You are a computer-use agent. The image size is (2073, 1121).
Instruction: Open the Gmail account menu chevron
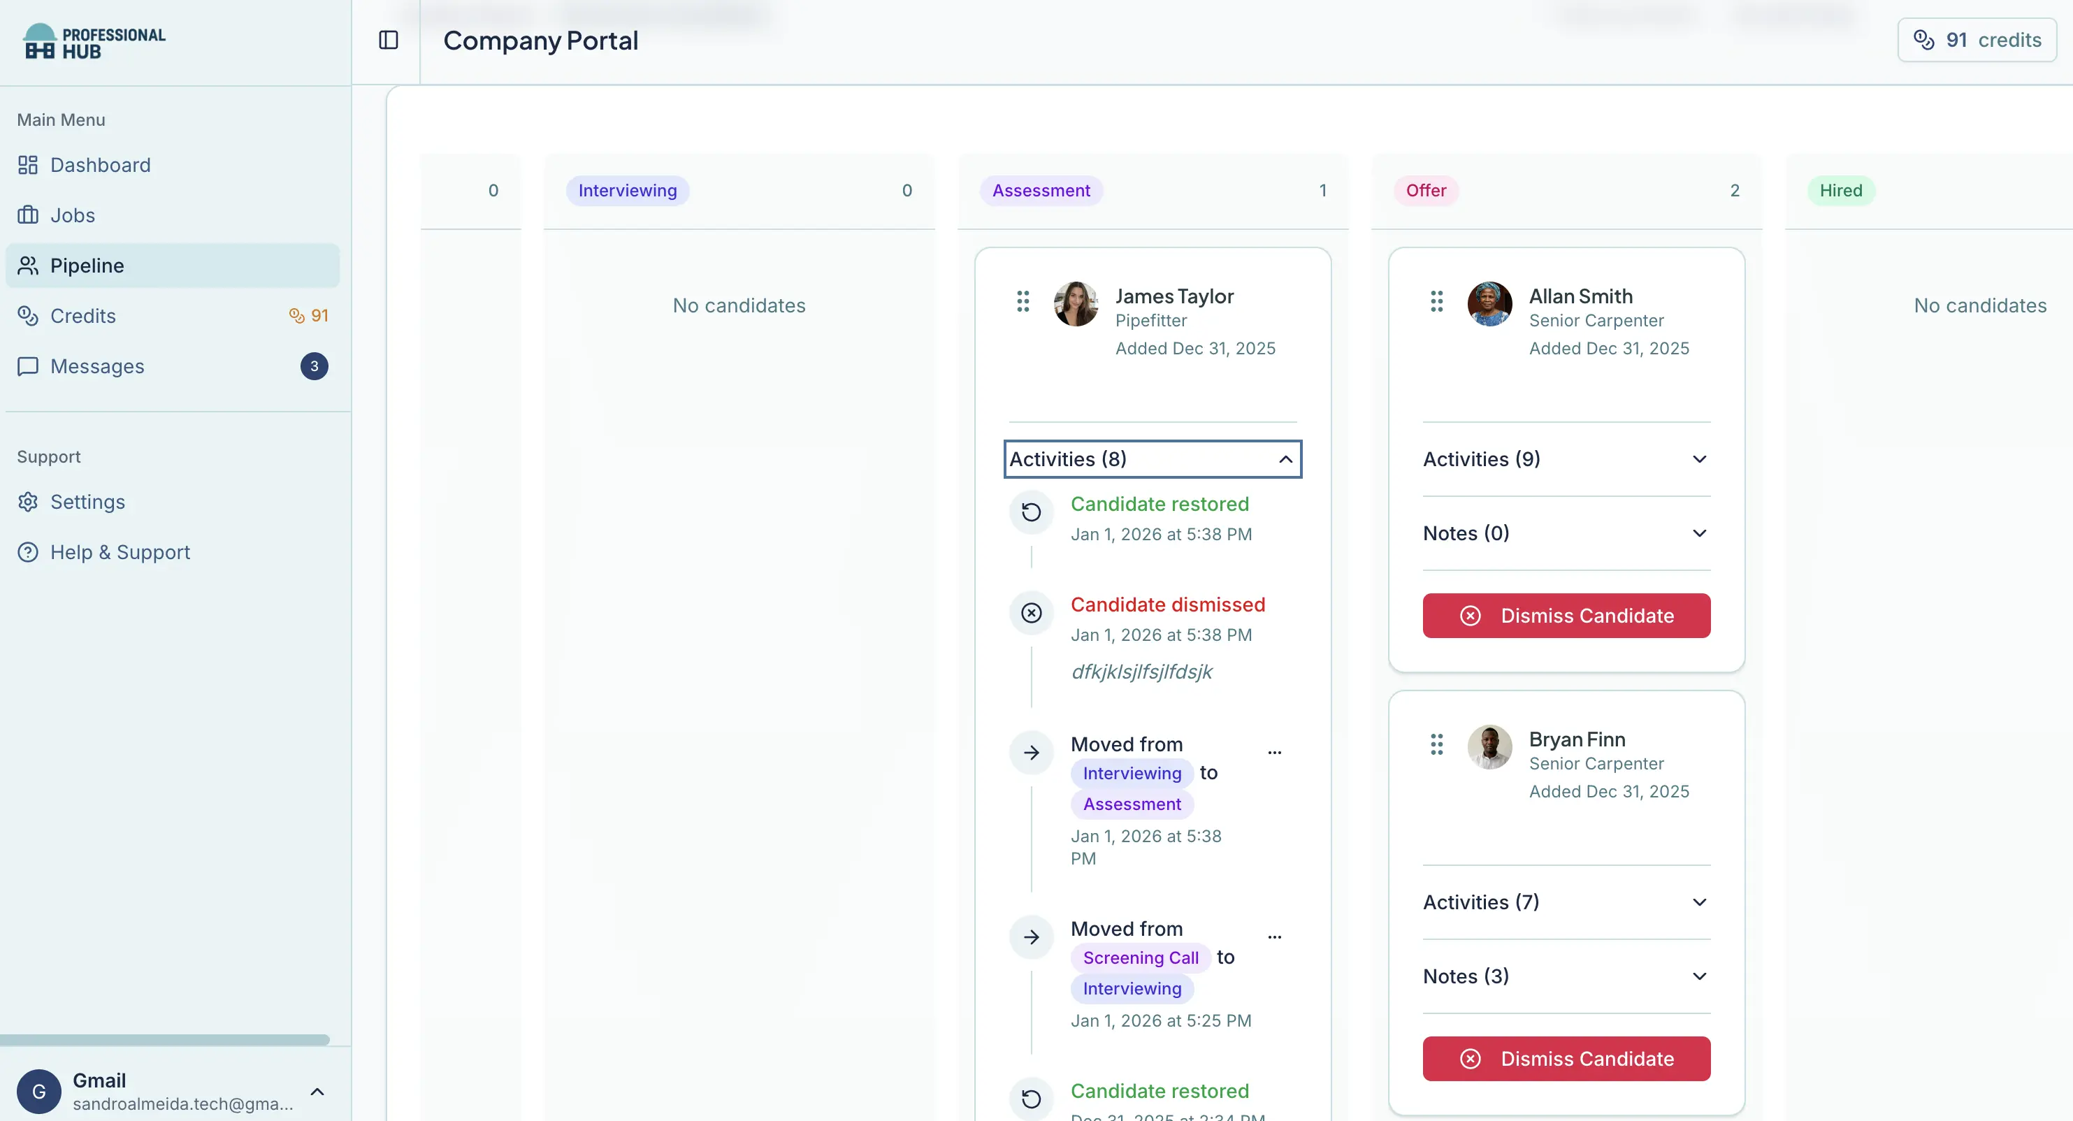coord(317,1092)
